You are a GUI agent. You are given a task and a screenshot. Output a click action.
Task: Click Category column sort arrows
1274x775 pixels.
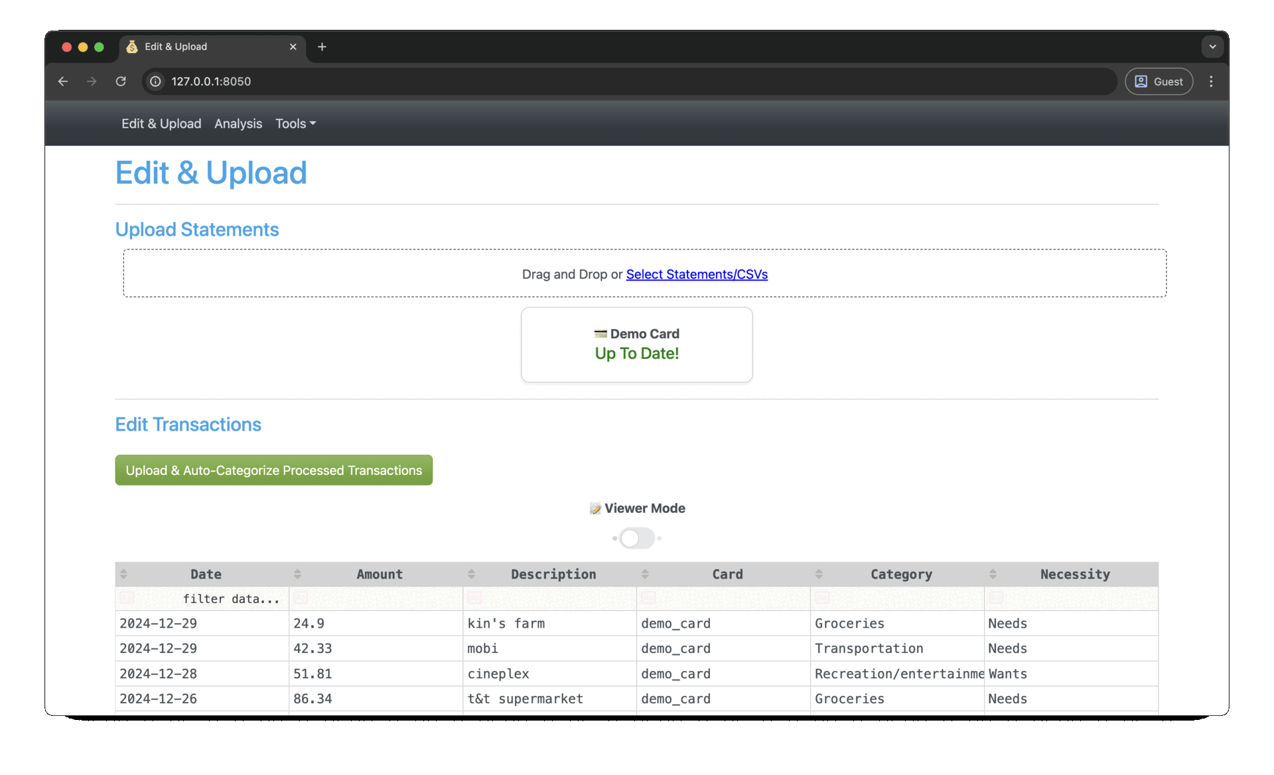tap(819, 574)
